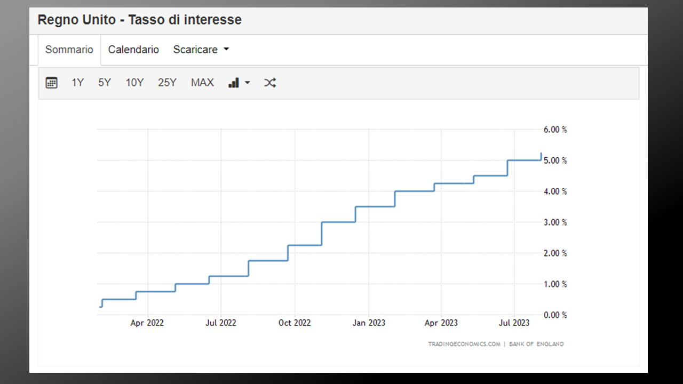Image resolution: width=683 pixels, height=384 pixels.
Task: Select the MAX time range
Action: click(x=202, y=83)
